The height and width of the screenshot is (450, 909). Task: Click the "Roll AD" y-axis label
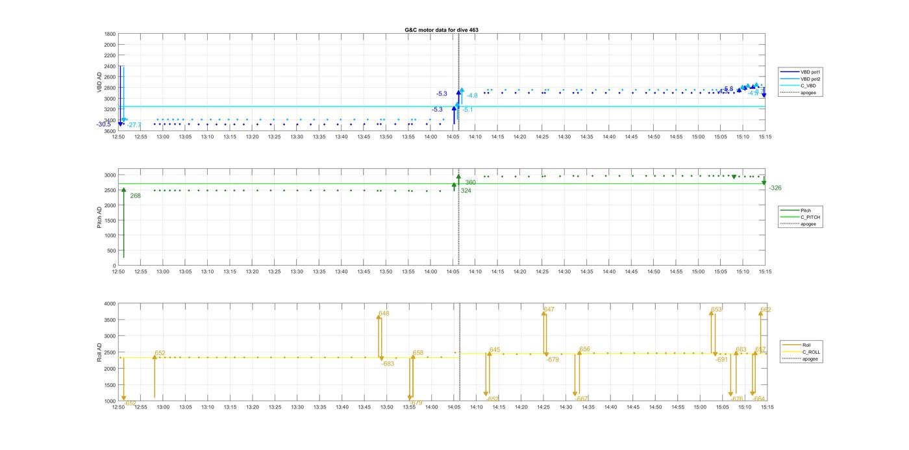pyautogui.click(x=100, y=352)
